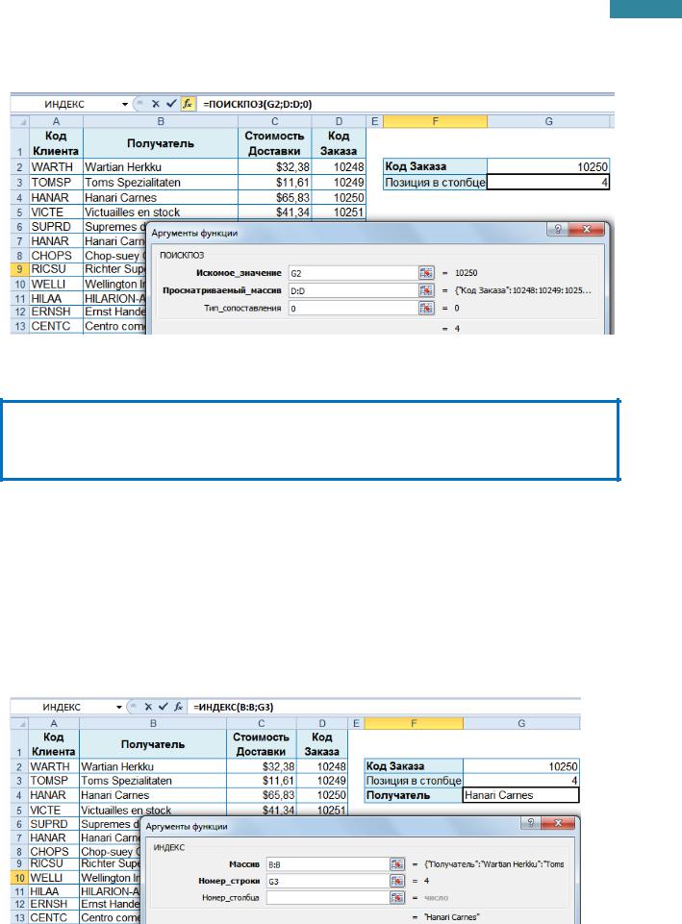This screenshot has height=924, width=682.
Task: Click range selector icon of Массив field
Action: (x=397, y=864)
